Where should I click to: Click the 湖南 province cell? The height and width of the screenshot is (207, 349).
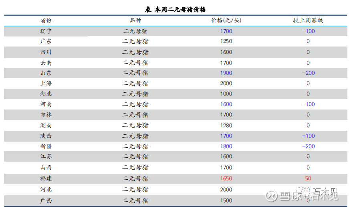pos(46,126)
